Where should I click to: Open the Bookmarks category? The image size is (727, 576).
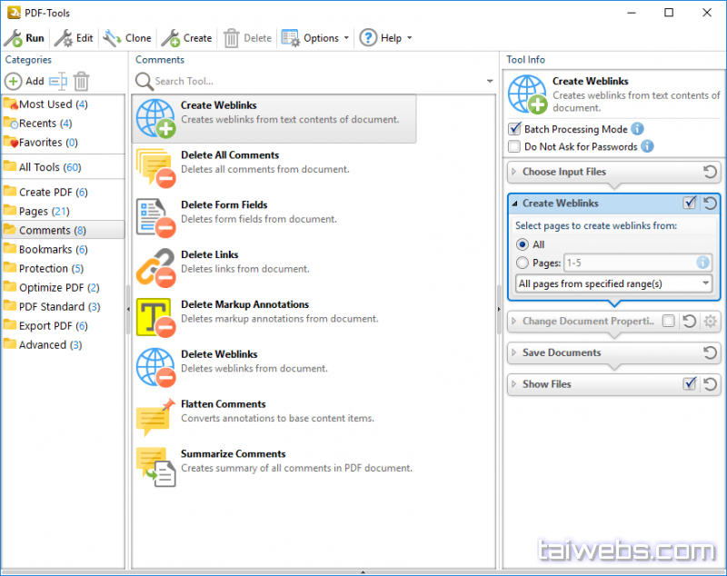[45, 249]
